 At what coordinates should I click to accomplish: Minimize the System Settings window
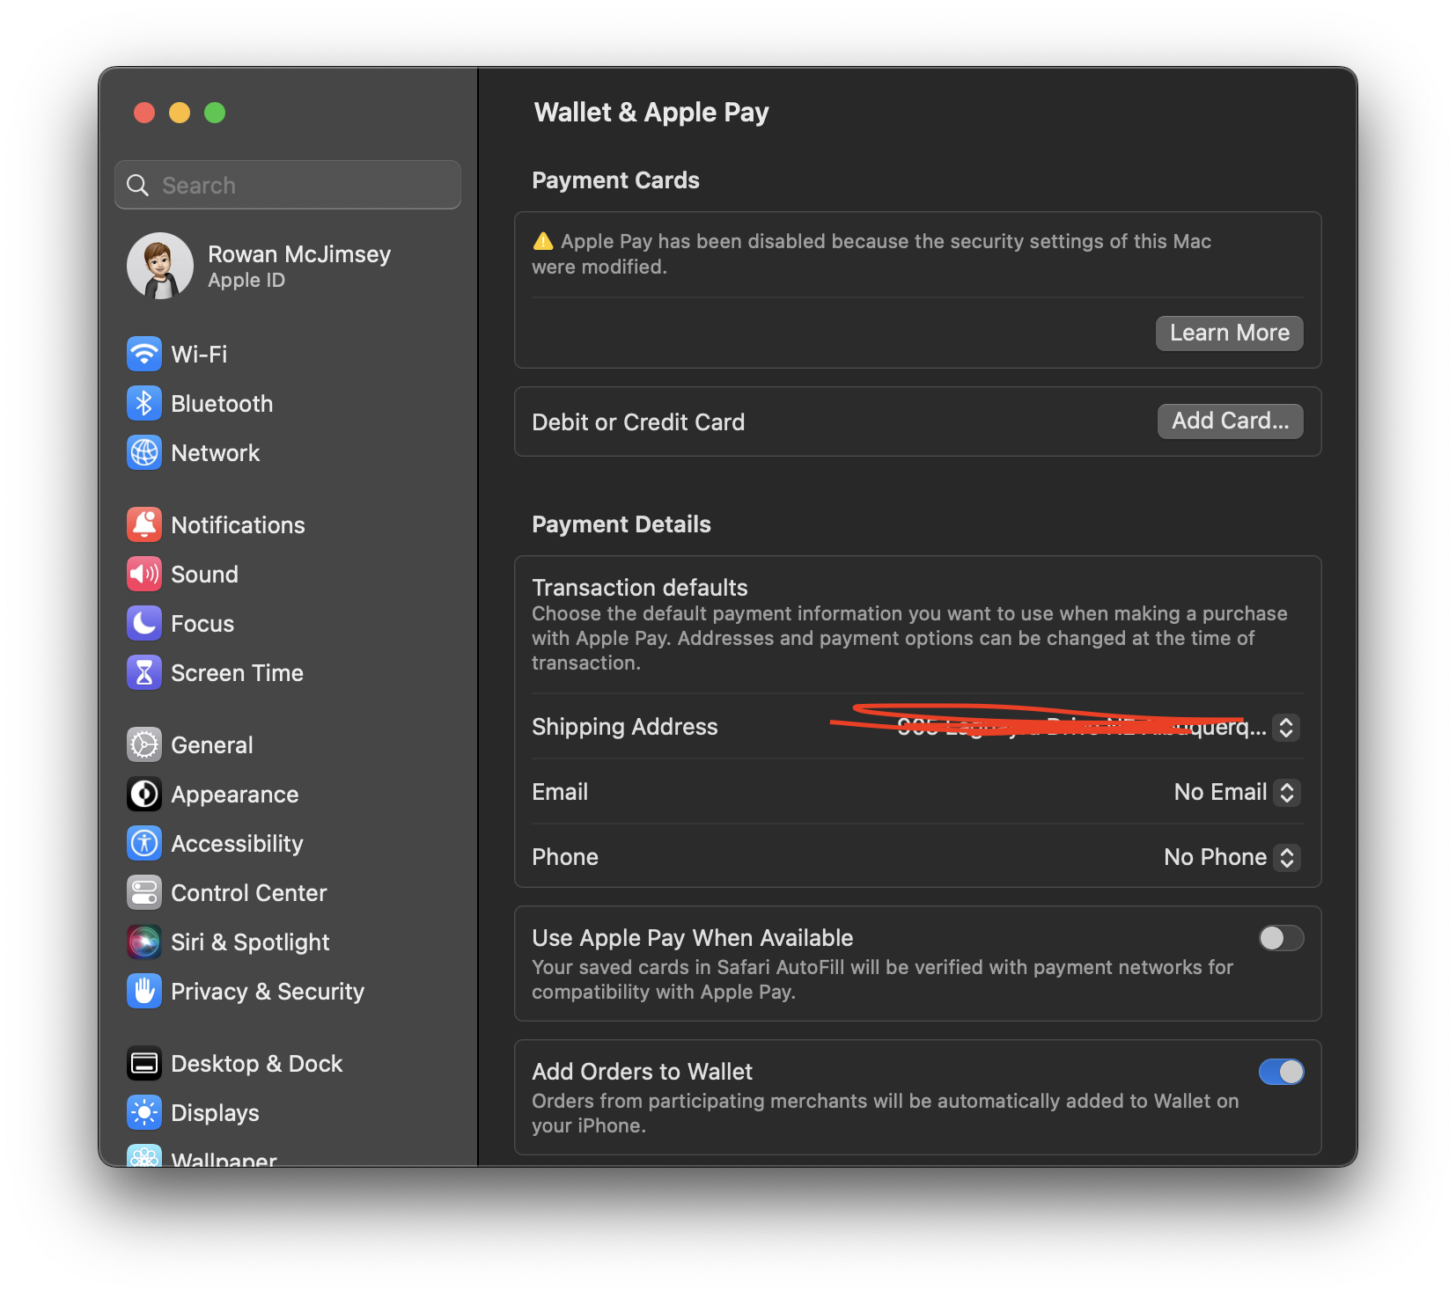180,113
